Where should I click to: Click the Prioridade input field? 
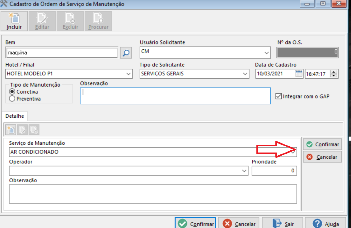pos(274,171)
